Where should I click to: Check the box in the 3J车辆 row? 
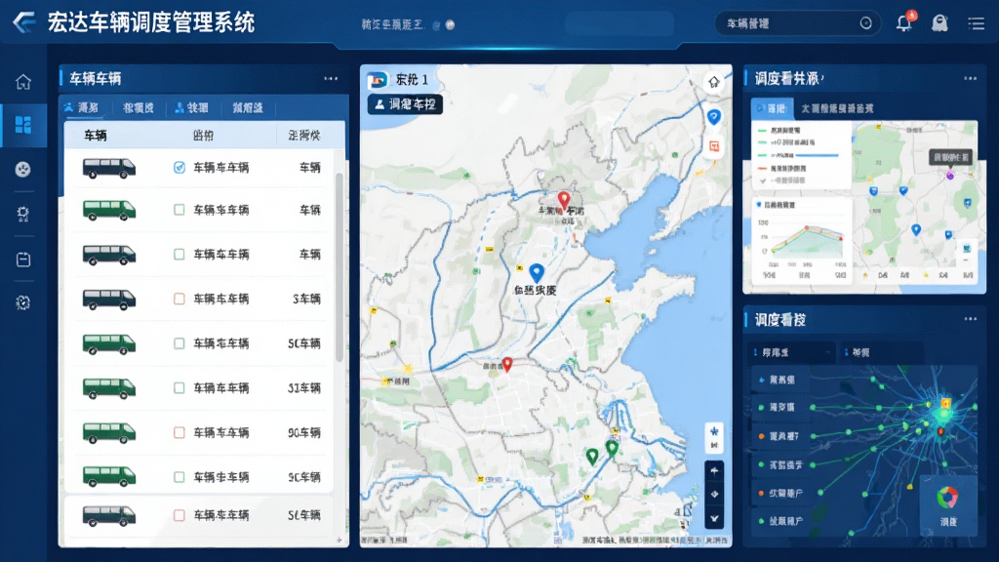(x=180, y=388)
